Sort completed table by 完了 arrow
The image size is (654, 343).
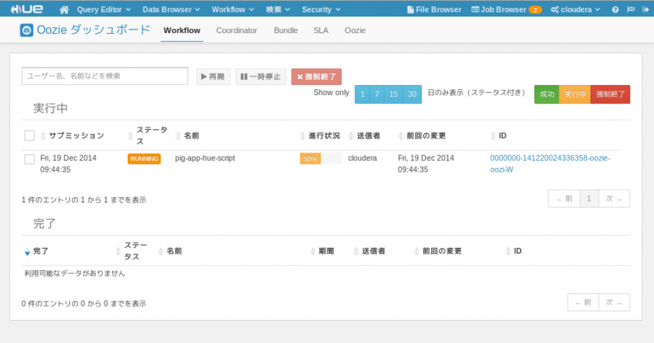click(27, 251)
